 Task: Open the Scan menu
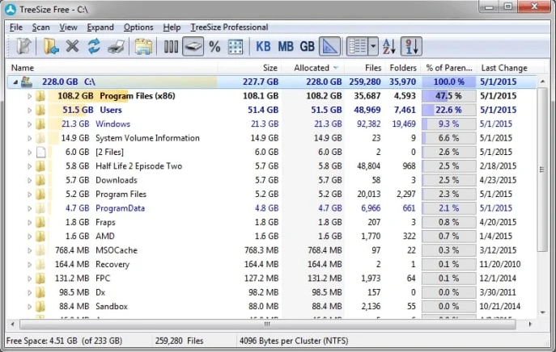click(40, 27)
